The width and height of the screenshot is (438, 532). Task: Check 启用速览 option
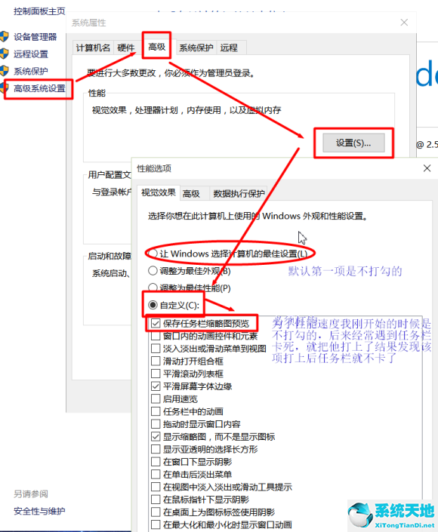(x=156, y=398)
